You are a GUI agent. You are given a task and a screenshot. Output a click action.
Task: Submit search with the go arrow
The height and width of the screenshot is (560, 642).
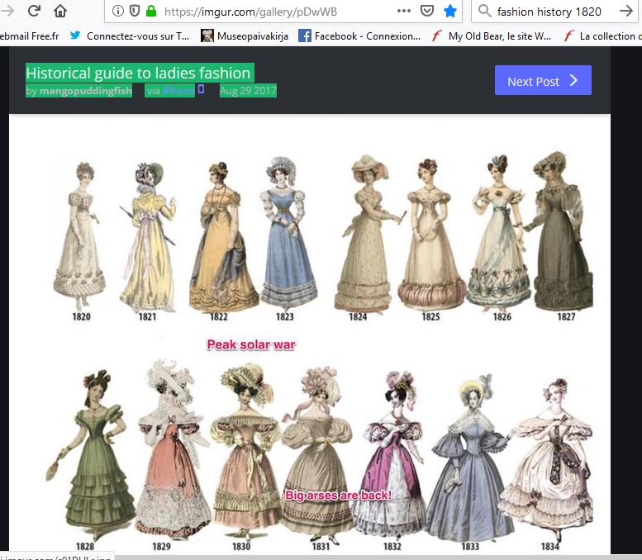[626, 11]
